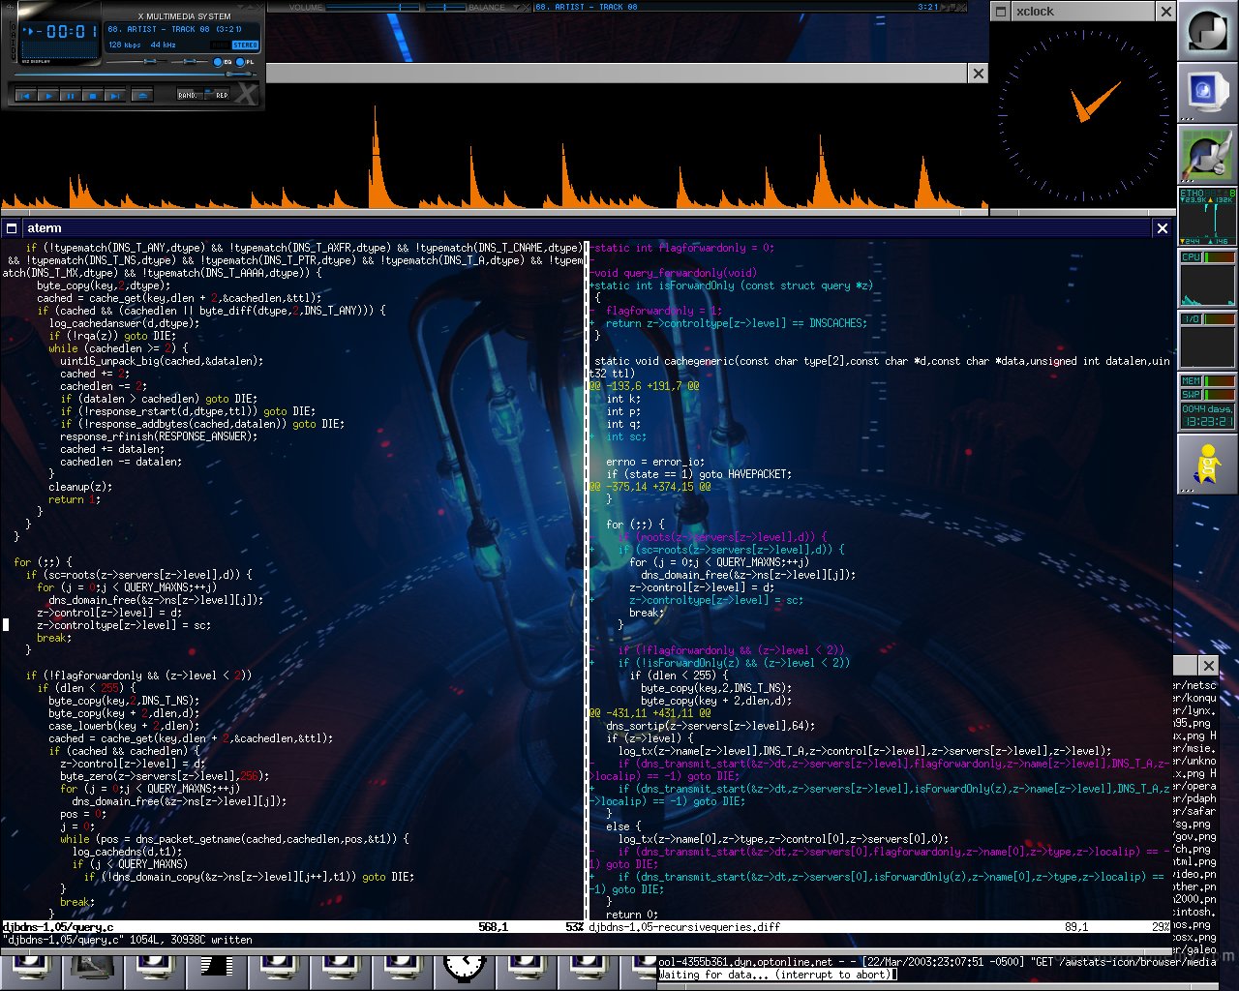1239x991 pixels.
Task: Open the GIMP-style paintbrush dock icon
Action: (x=1207, y=155)
